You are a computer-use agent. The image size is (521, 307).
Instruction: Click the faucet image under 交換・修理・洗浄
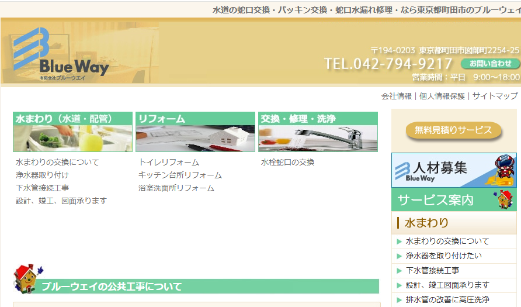click(x=318, y=138)
